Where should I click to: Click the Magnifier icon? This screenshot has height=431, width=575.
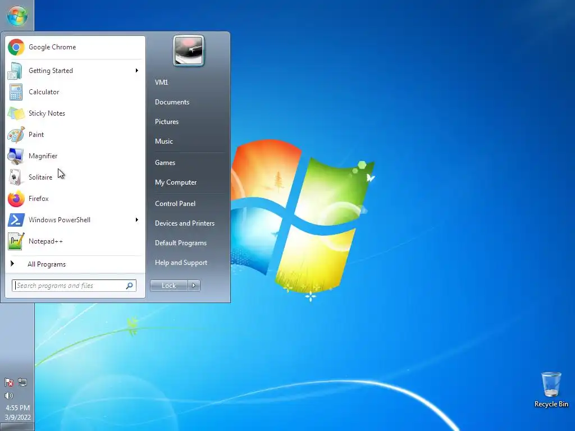pyautogui.click(x=15, y=156)
